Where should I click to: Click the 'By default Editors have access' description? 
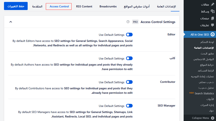tap(73, 43)
